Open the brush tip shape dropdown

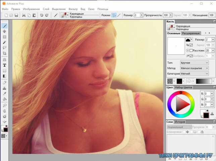192,39
